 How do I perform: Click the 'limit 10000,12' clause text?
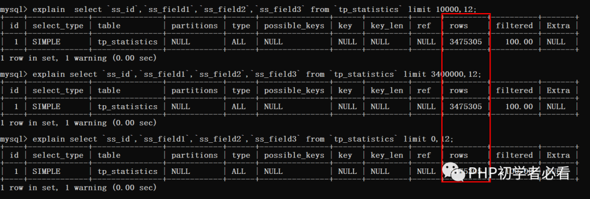pos(442,9)
